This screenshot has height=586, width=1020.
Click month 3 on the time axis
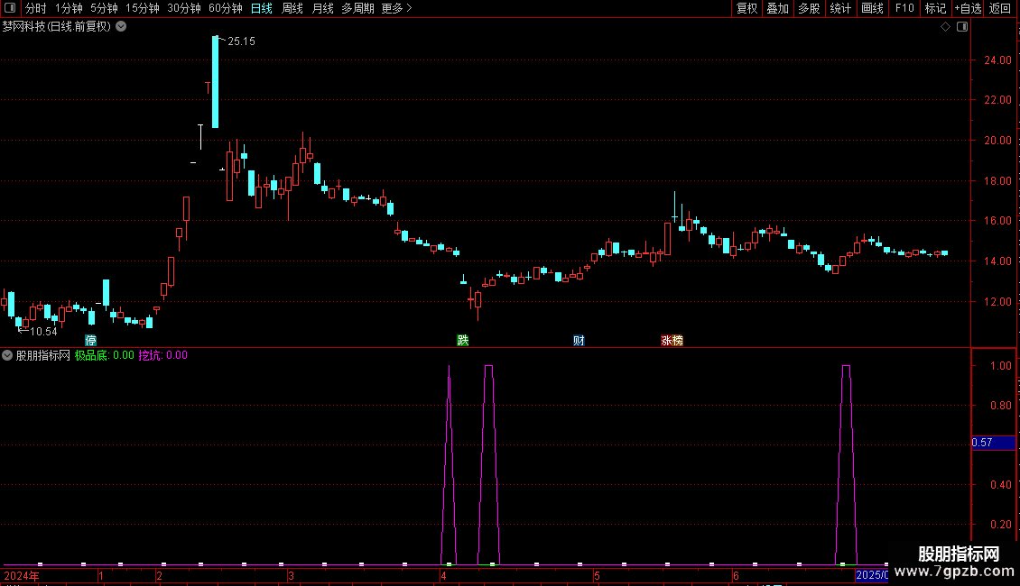tap(291, 575)
